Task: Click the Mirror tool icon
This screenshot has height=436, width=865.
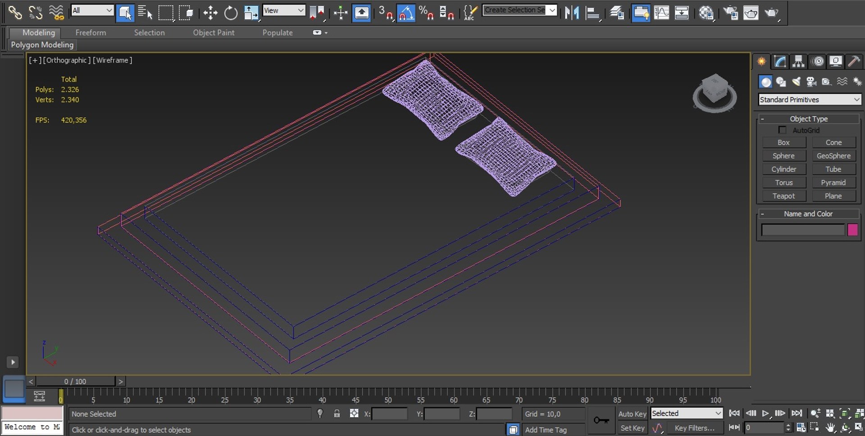Action: tap(572, 13)
